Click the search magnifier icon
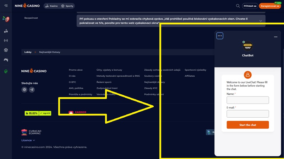This screenshot has width=284, height=159. click(x=238, y=6)
